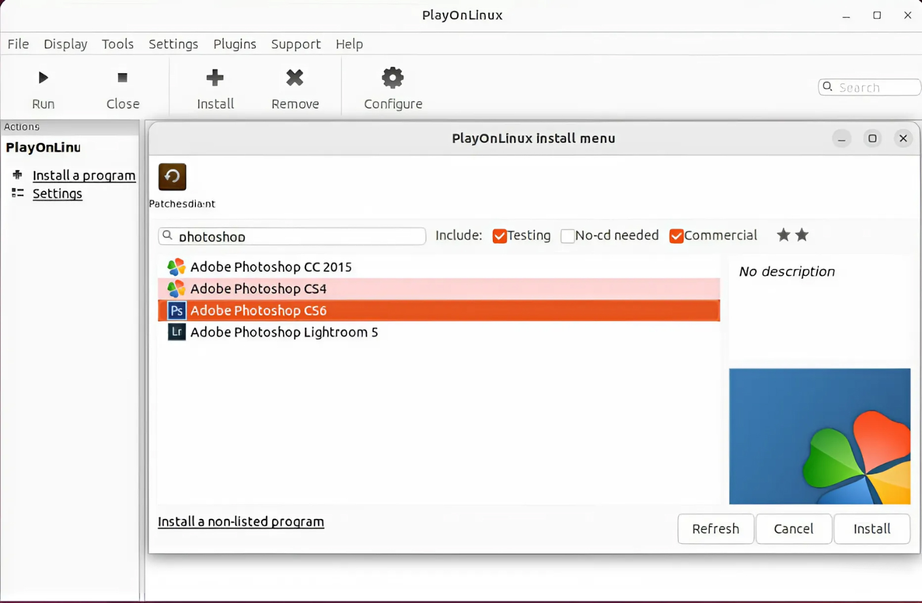Screen dimensions: 922x603
Task: Click the Run icon in the toolbar
Action: tap(43, 78)
